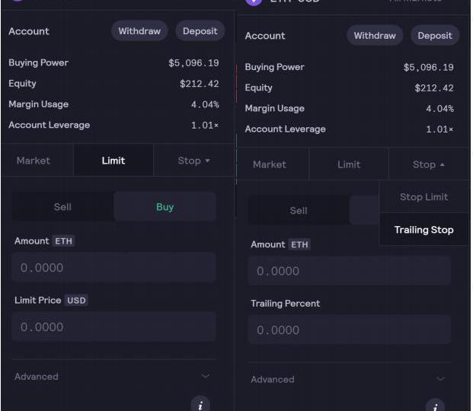This screenshot has height=411, width=473.
Task: Collapse the Stop dropdown in right panel
Action: (428, 164)
